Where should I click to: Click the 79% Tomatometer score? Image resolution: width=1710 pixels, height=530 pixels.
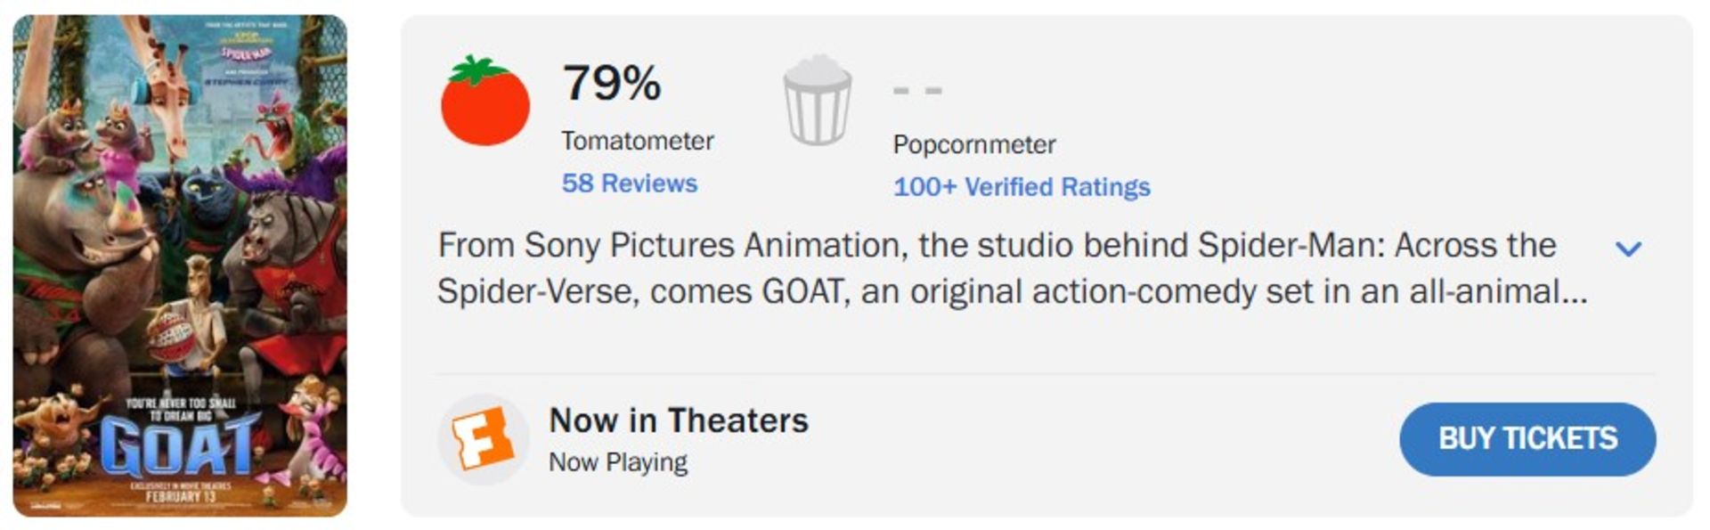(612, 83)
